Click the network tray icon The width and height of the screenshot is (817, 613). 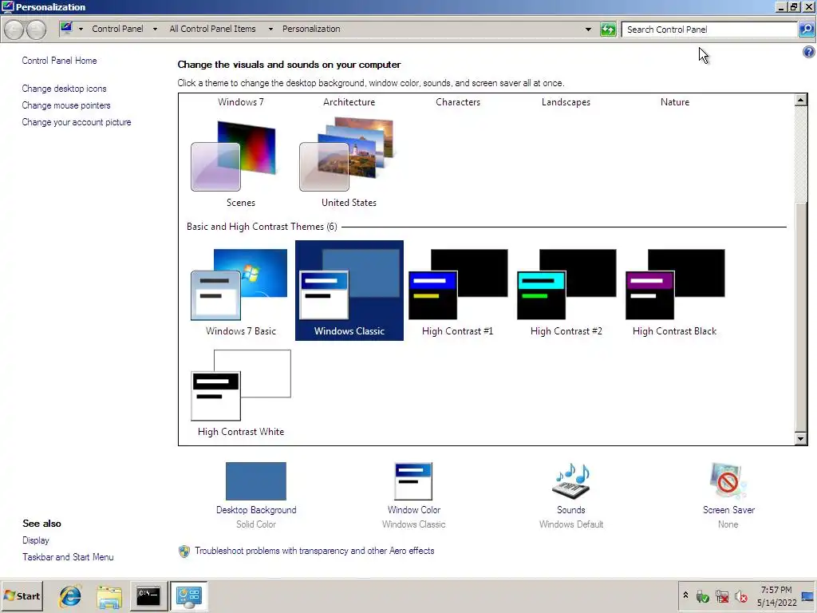coord(721,595)
